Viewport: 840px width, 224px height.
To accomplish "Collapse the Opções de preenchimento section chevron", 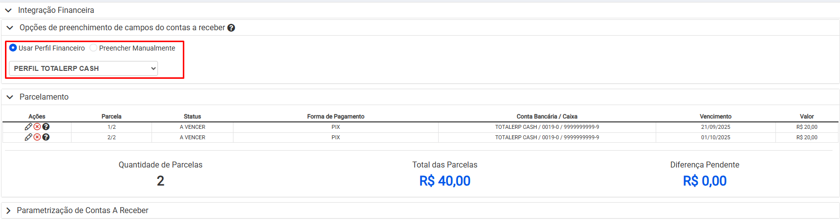I will point(10,28).
